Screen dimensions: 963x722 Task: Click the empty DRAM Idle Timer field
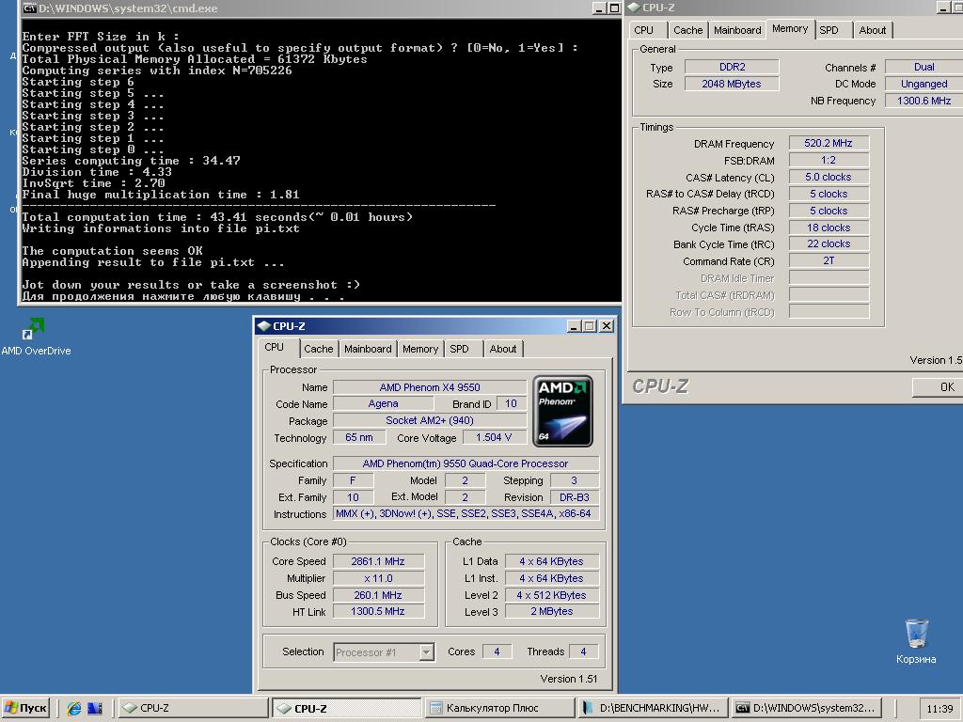(x=829, y=278)
